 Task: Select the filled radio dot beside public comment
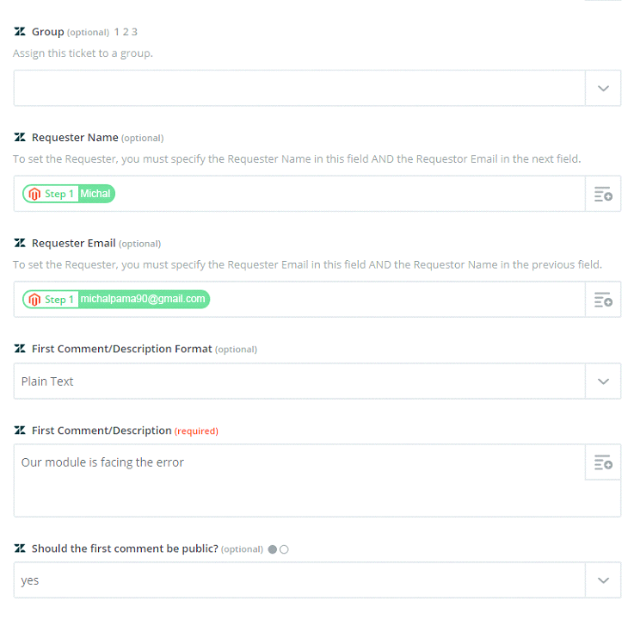coord(273,549)
